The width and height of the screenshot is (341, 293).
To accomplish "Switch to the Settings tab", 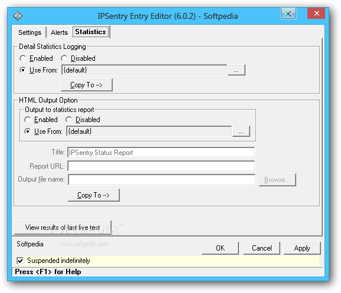I will click(29, 32).
